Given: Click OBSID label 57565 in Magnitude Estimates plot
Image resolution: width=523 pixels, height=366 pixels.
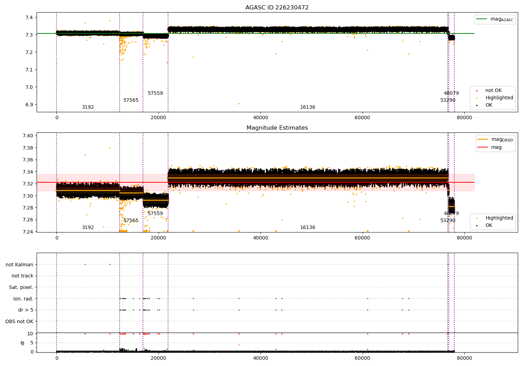Looking at the screenshot, I should click(131, 221).
